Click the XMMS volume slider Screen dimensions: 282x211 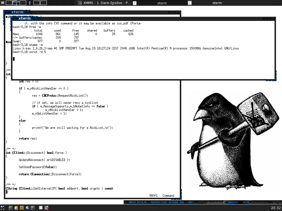tap(271, 202)
